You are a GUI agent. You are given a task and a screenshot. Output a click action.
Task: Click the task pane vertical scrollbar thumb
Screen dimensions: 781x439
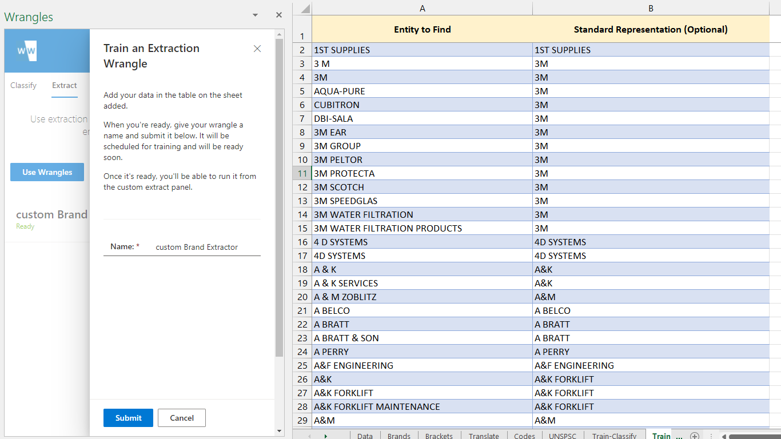pyautogui.click(x=279, y=197)
